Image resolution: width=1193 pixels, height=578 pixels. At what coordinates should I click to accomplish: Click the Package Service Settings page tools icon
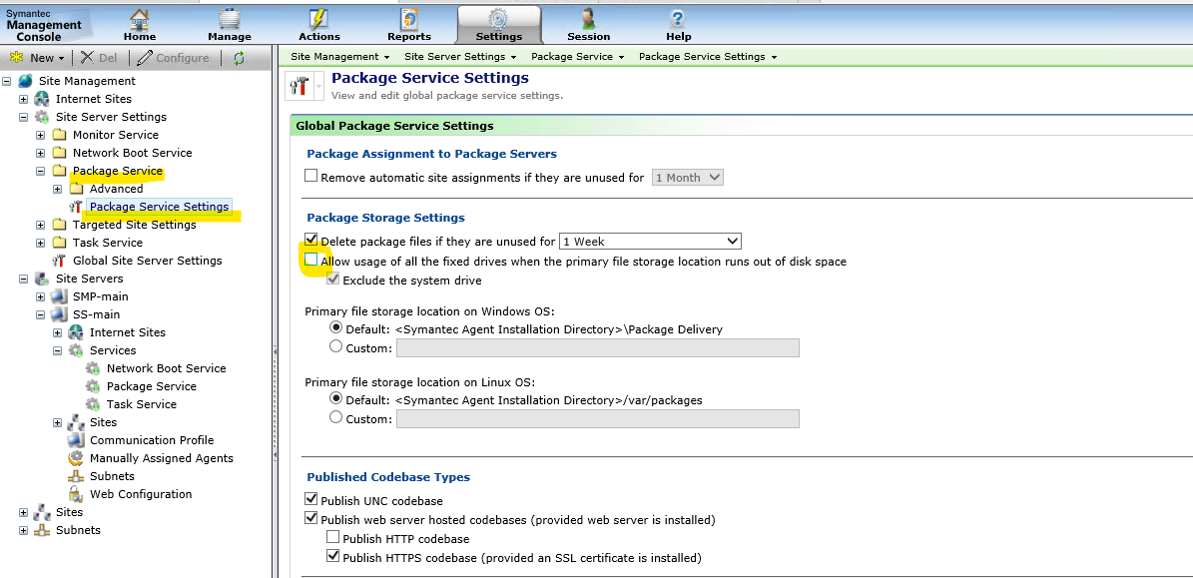pos(299,85)
